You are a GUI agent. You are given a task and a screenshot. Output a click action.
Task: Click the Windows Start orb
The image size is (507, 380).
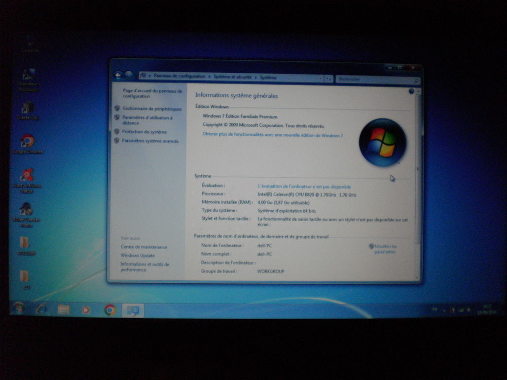(19, 308)
